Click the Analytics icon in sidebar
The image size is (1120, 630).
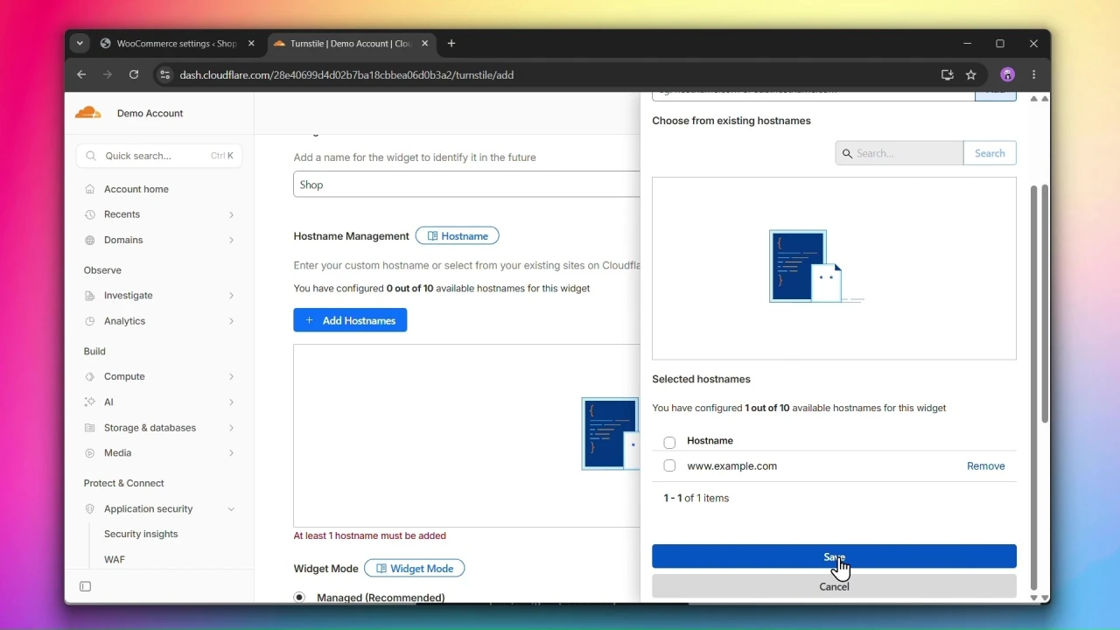tap(90, 321)
